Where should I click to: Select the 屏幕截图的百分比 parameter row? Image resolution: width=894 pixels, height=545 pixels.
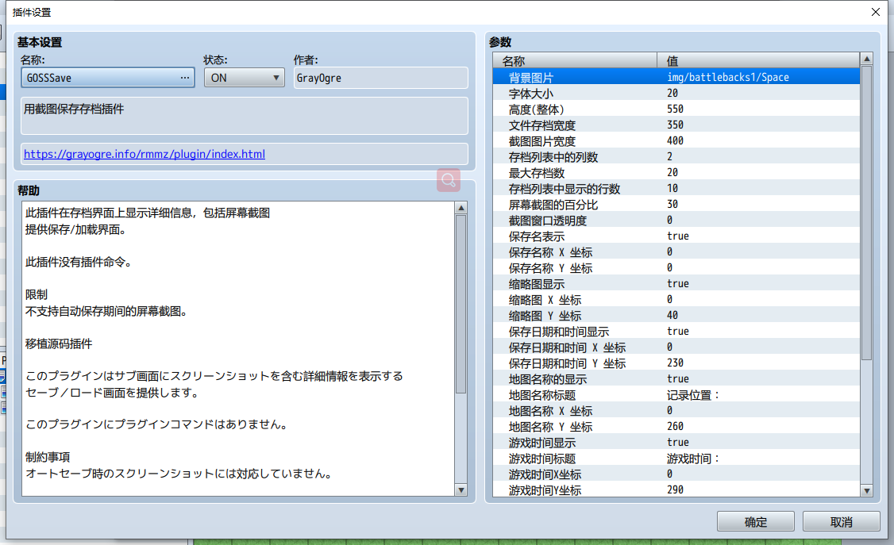click(x=676, y=205)
